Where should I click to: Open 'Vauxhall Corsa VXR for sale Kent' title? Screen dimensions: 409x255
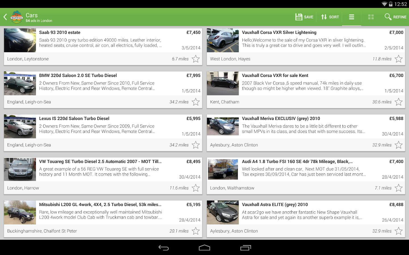275,76
